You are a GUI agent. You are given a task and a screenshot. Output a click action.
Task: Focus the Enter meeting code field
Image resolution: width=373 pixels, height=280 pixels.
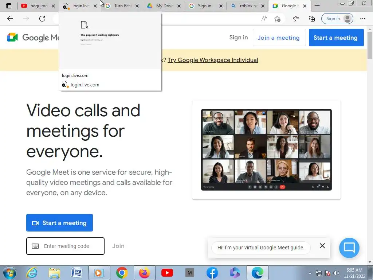click(x=66, y=246)
